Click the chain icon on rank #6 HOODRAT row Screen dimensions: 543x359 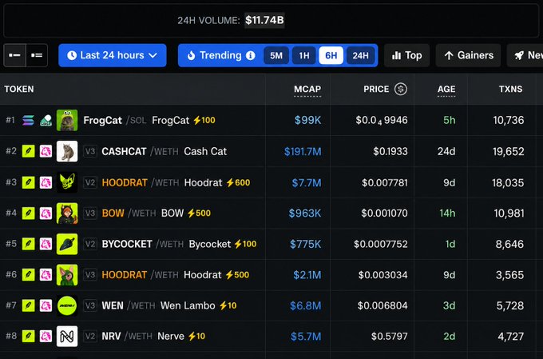(x=29, y=275)
